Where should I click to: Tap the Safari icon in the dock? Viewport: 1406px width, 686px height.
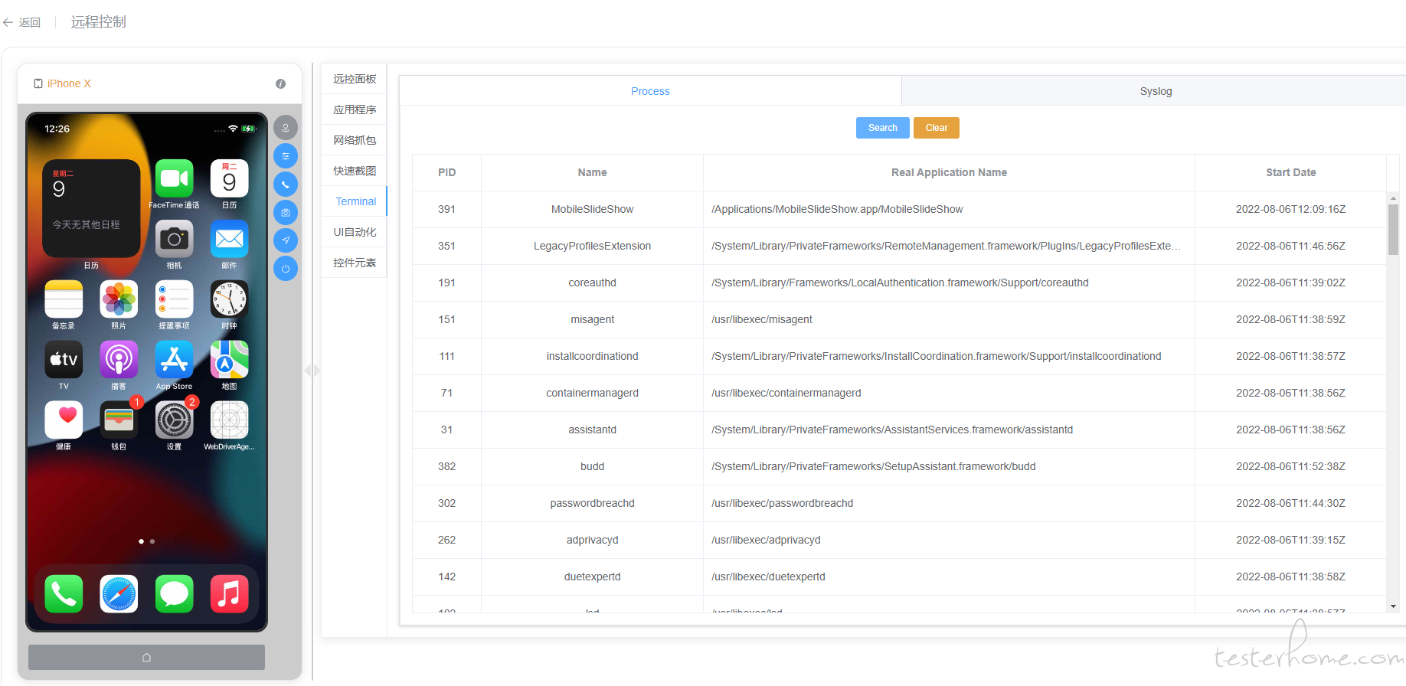pyautogui.click(x=119, y=594)
